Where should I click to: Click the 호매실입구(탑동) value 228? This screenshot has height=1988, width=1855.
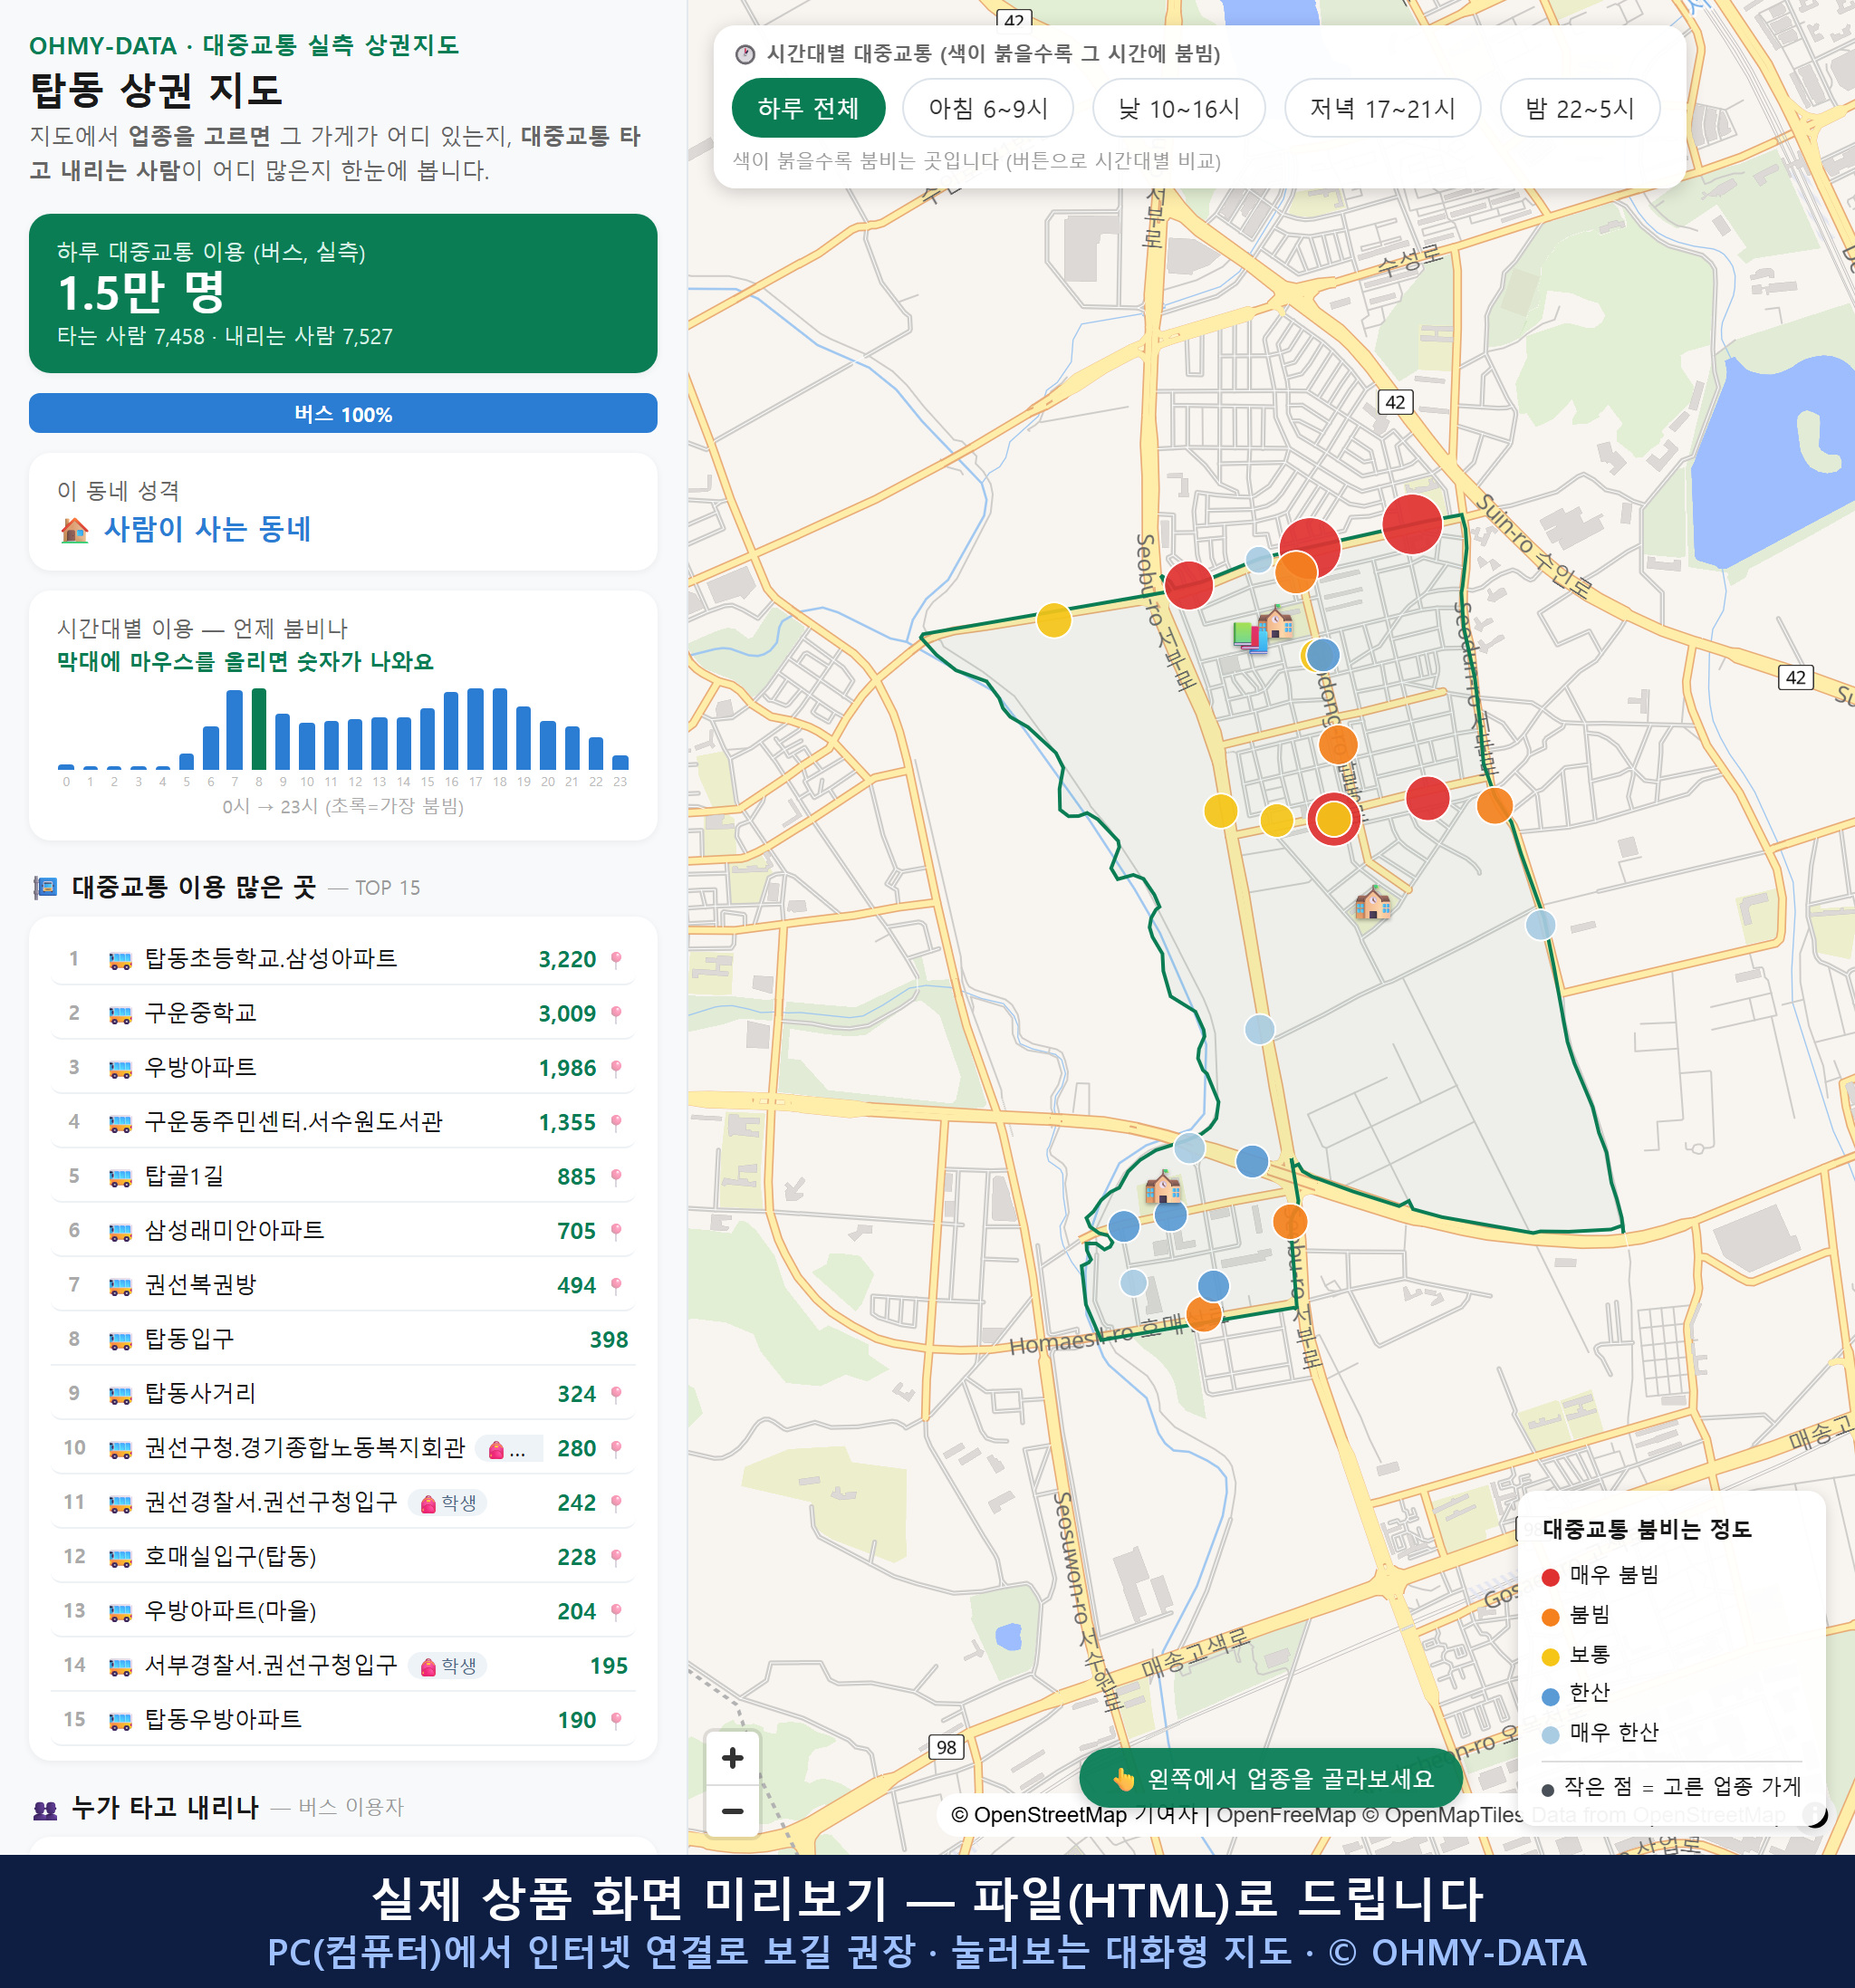point(577,1558)
